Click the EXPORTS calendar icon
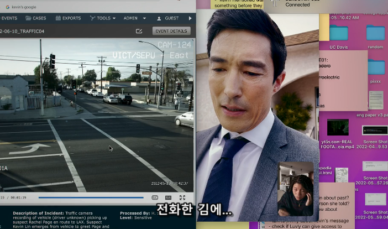388x229 pixels. (x=58, y=18)
